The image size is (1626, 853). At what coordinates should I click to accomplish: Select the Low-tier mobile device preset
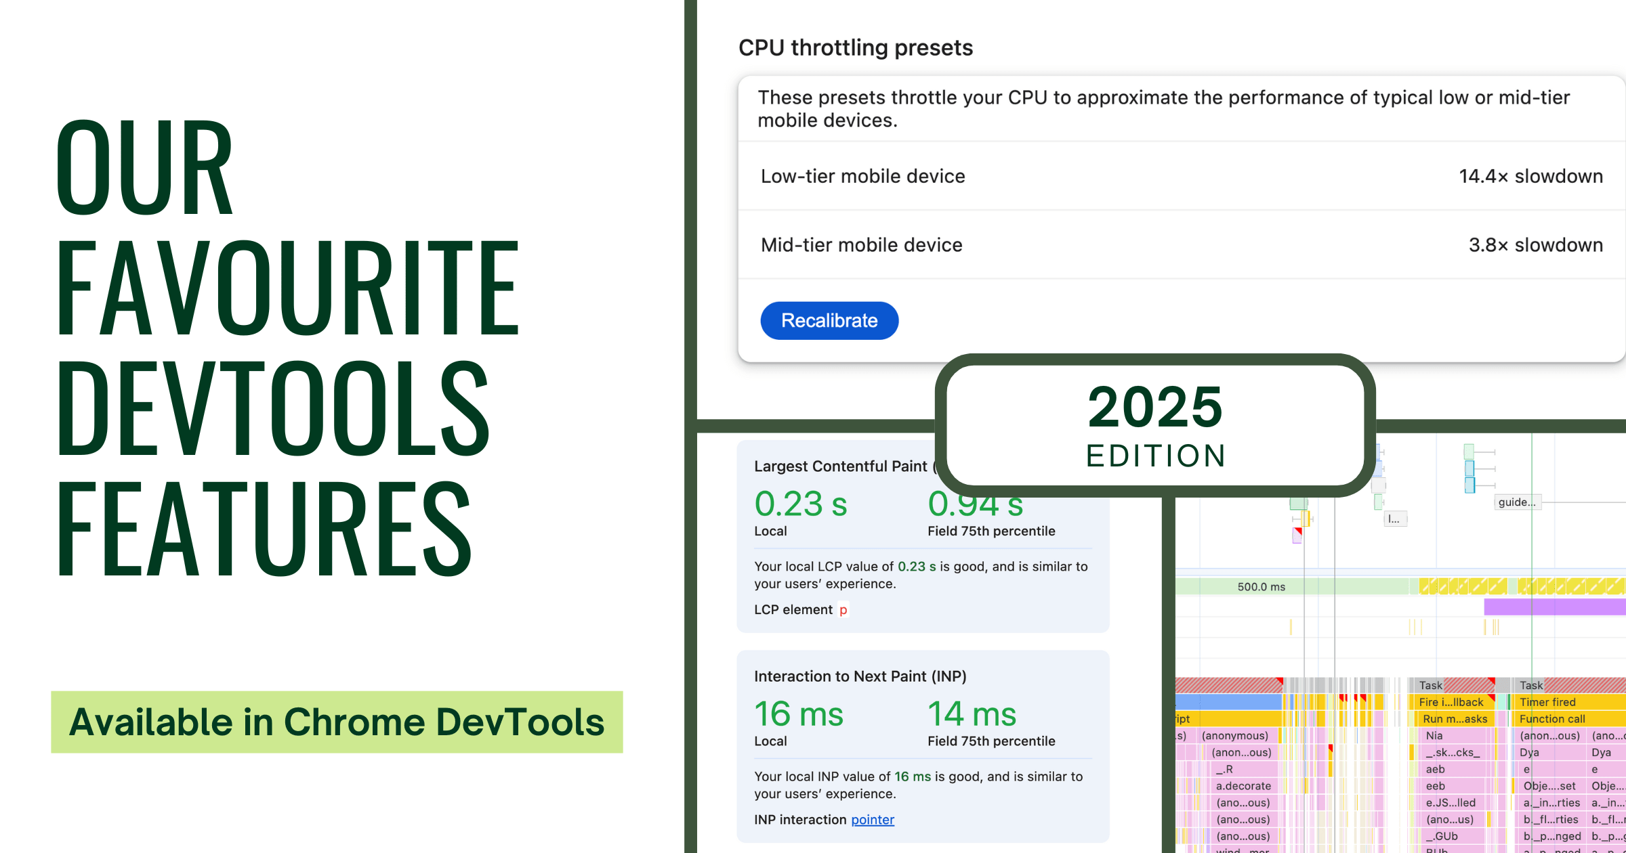(x=1182, y=176)
